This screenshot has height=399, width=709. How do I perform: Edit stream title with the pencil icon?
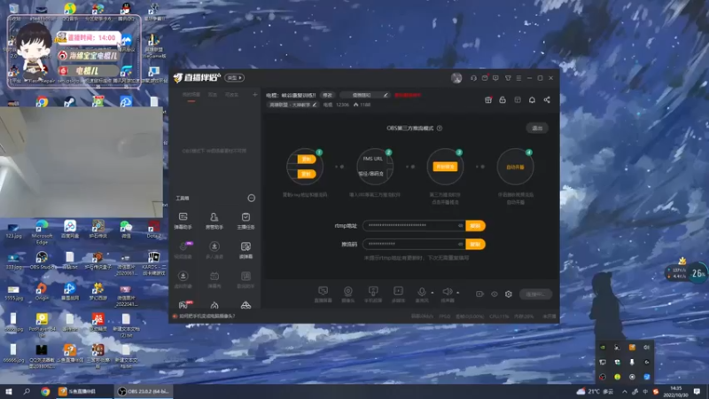386,95
